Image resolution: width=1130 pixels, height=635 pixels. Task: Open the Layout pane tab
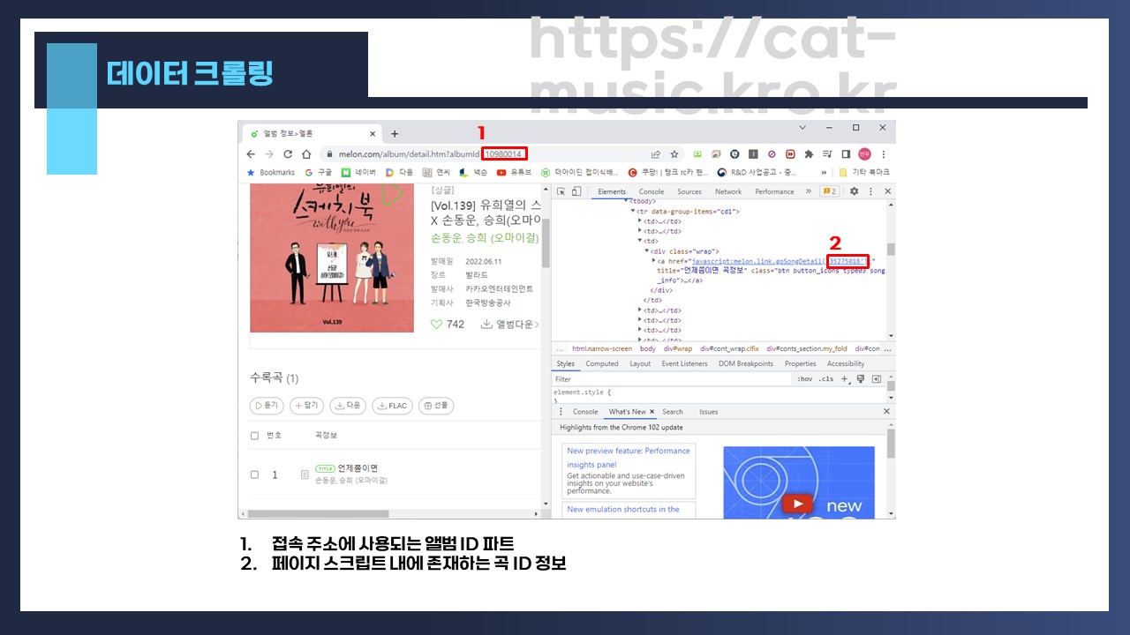tap(640, 363)
